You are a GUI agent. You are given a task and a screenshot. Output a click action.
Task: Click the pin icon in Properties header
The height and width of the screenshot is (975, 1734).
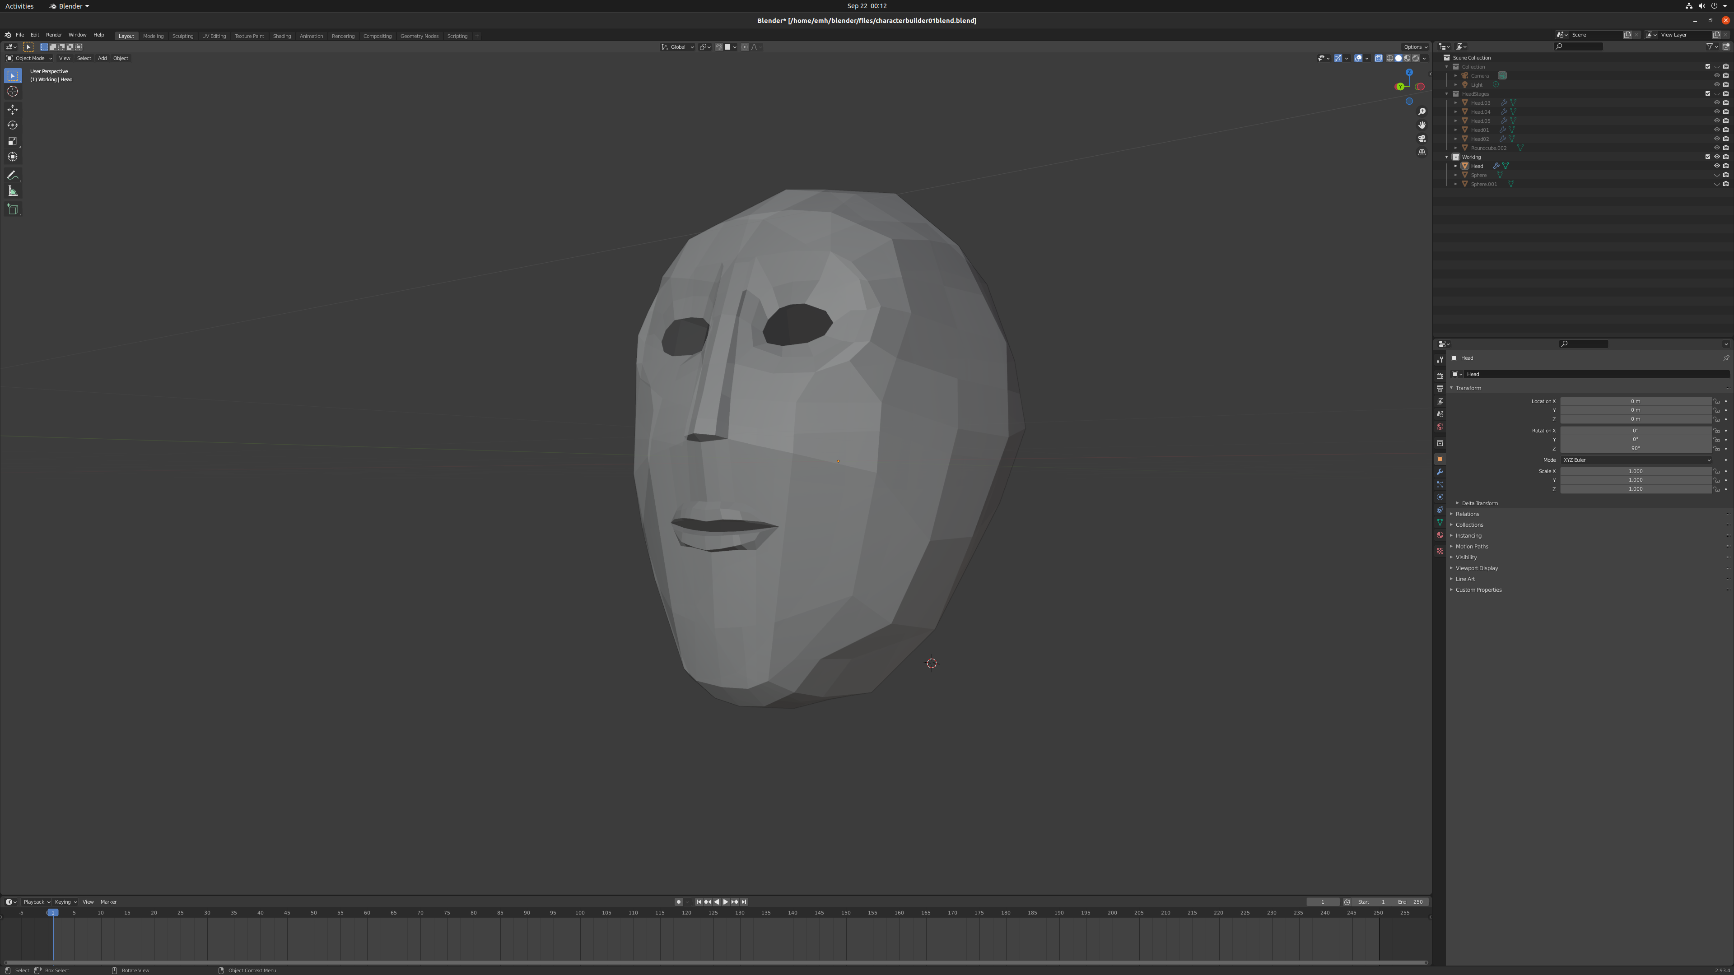pyautogui.click(x=1726, y=358)
